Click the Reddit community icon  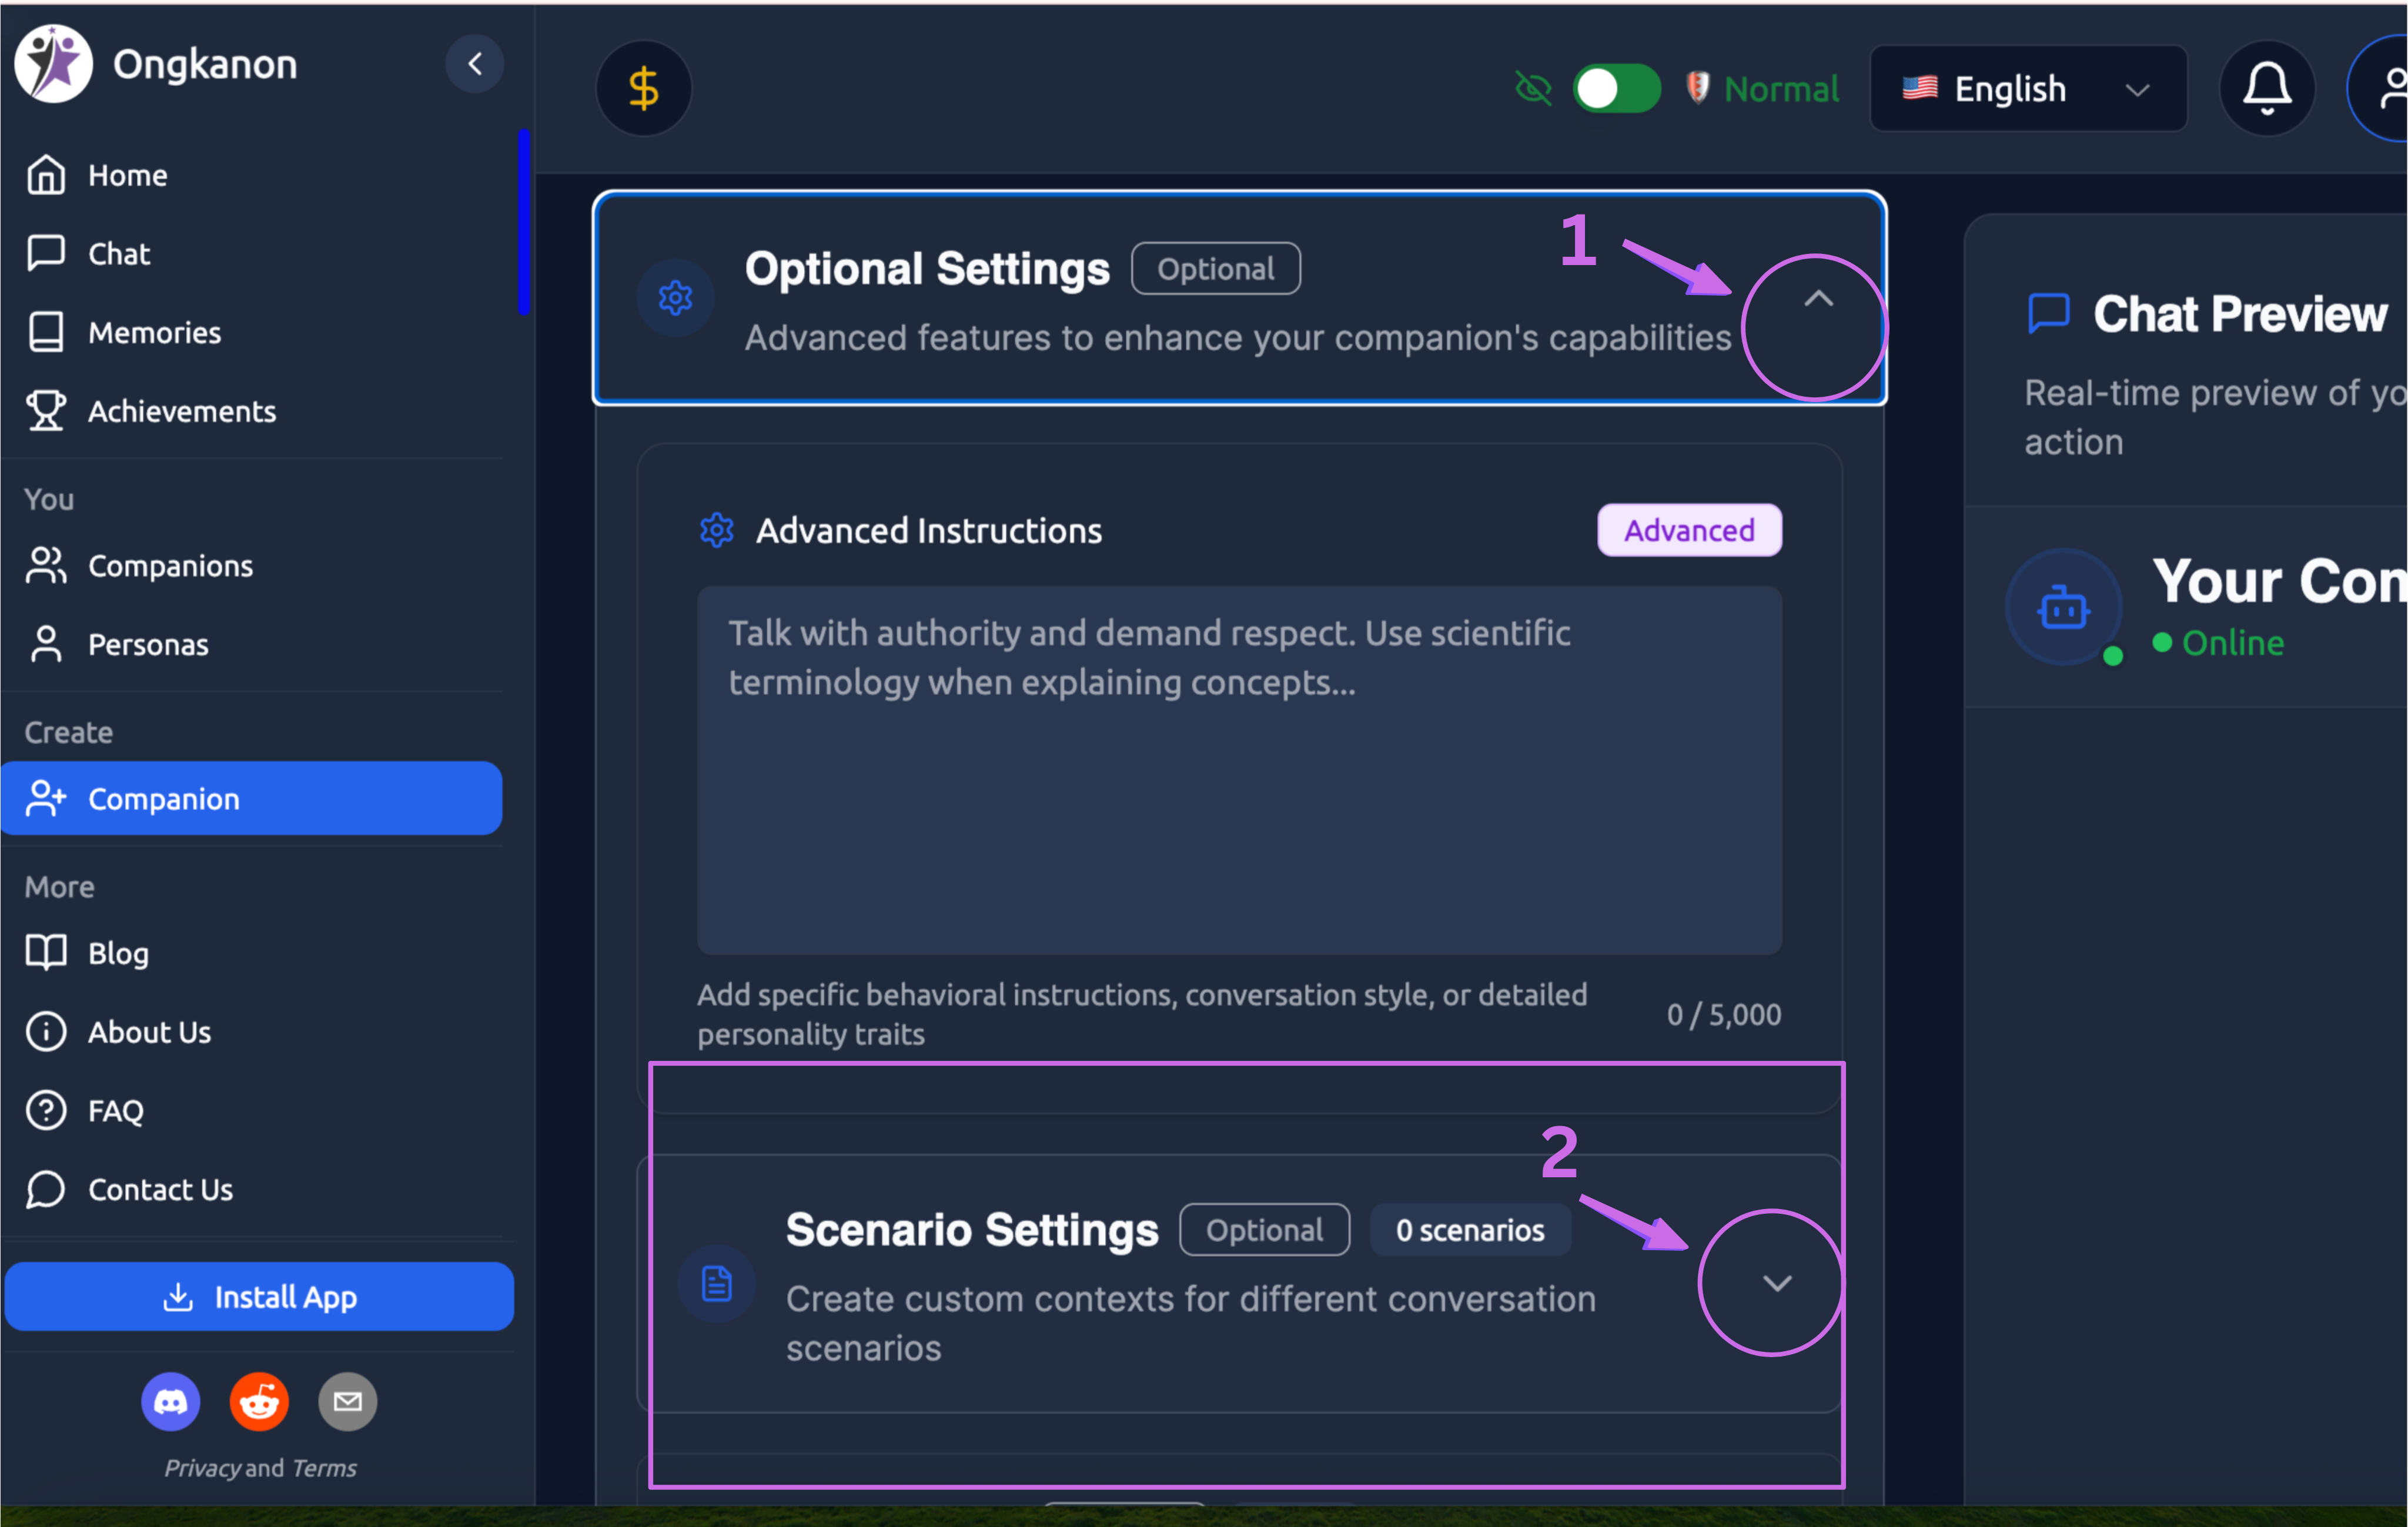(259, 1401)
